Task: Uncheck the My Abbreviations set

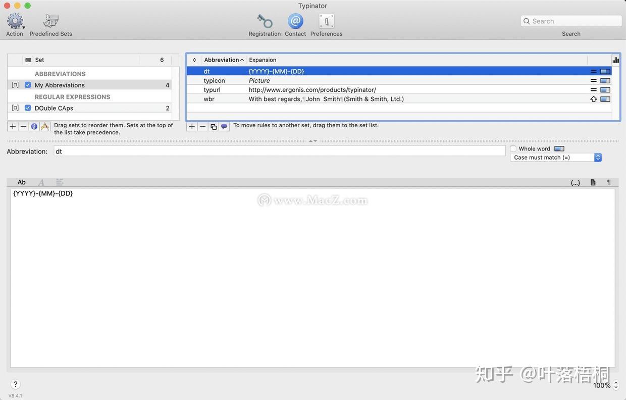Action: [x=28, y=84]
